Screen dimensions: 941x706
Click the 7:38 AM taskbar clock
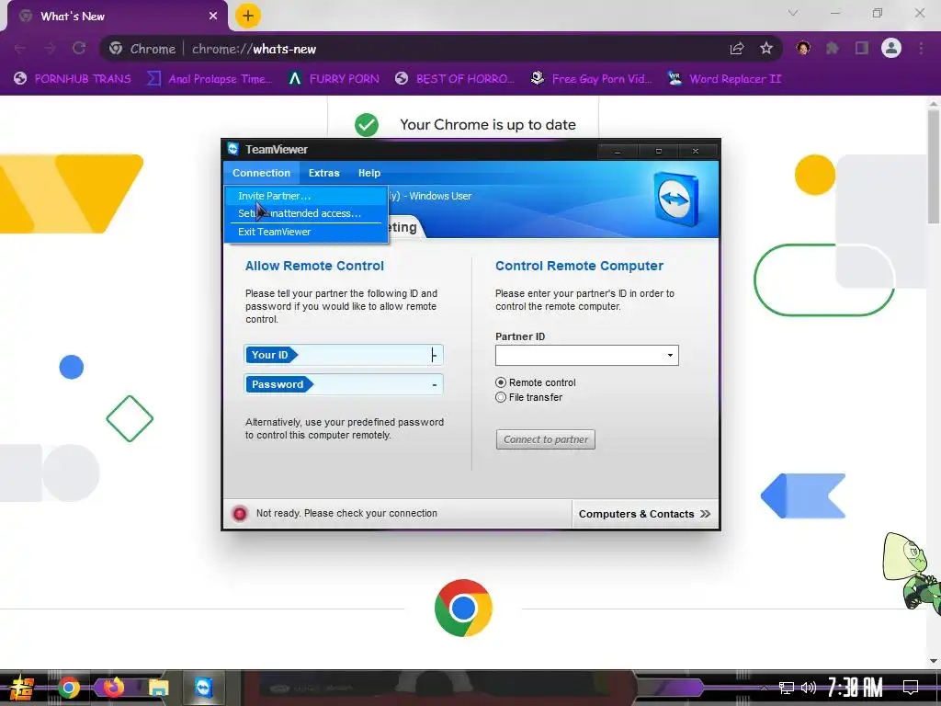pos(856,688)
